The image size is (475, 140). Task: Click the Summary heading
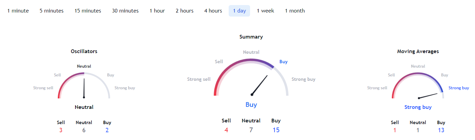tap(251, 37)
